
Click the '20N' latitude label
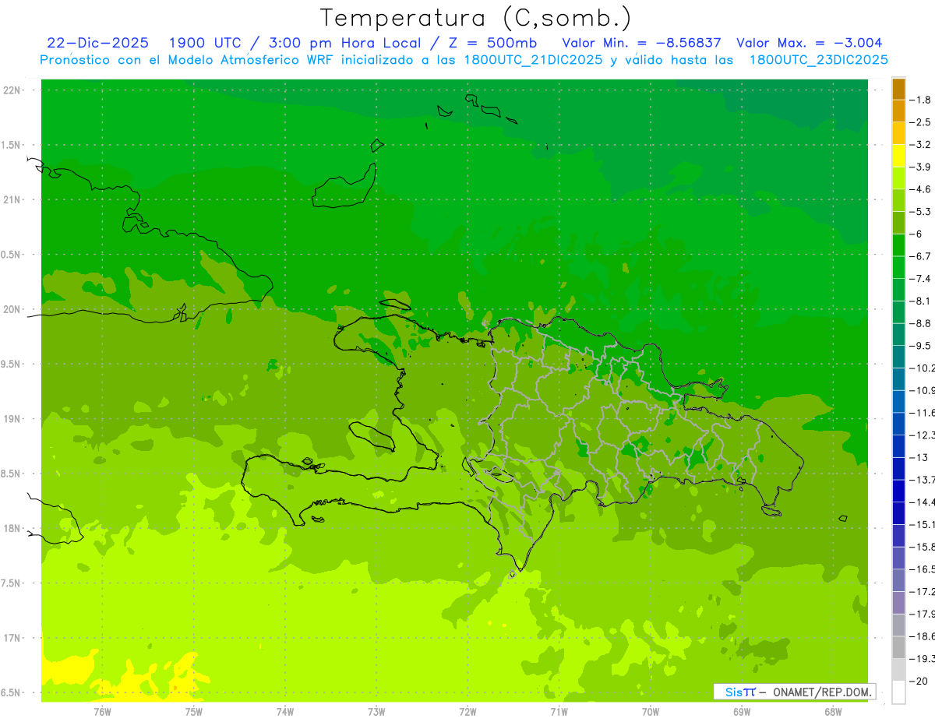(12, 309)
